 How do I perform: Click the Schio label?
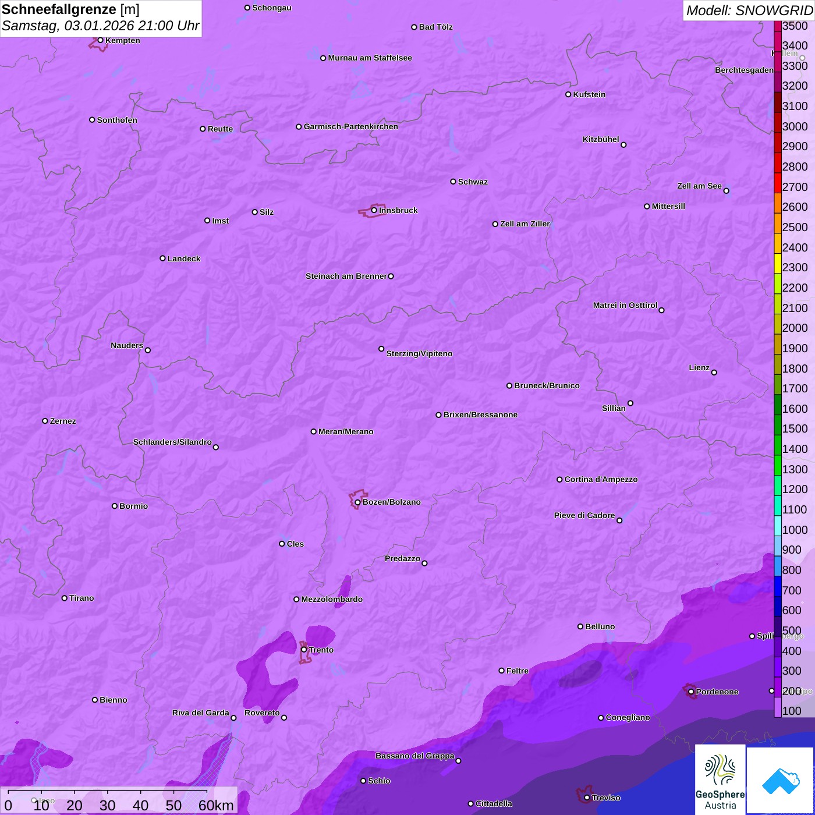click(x=379, y=781)
